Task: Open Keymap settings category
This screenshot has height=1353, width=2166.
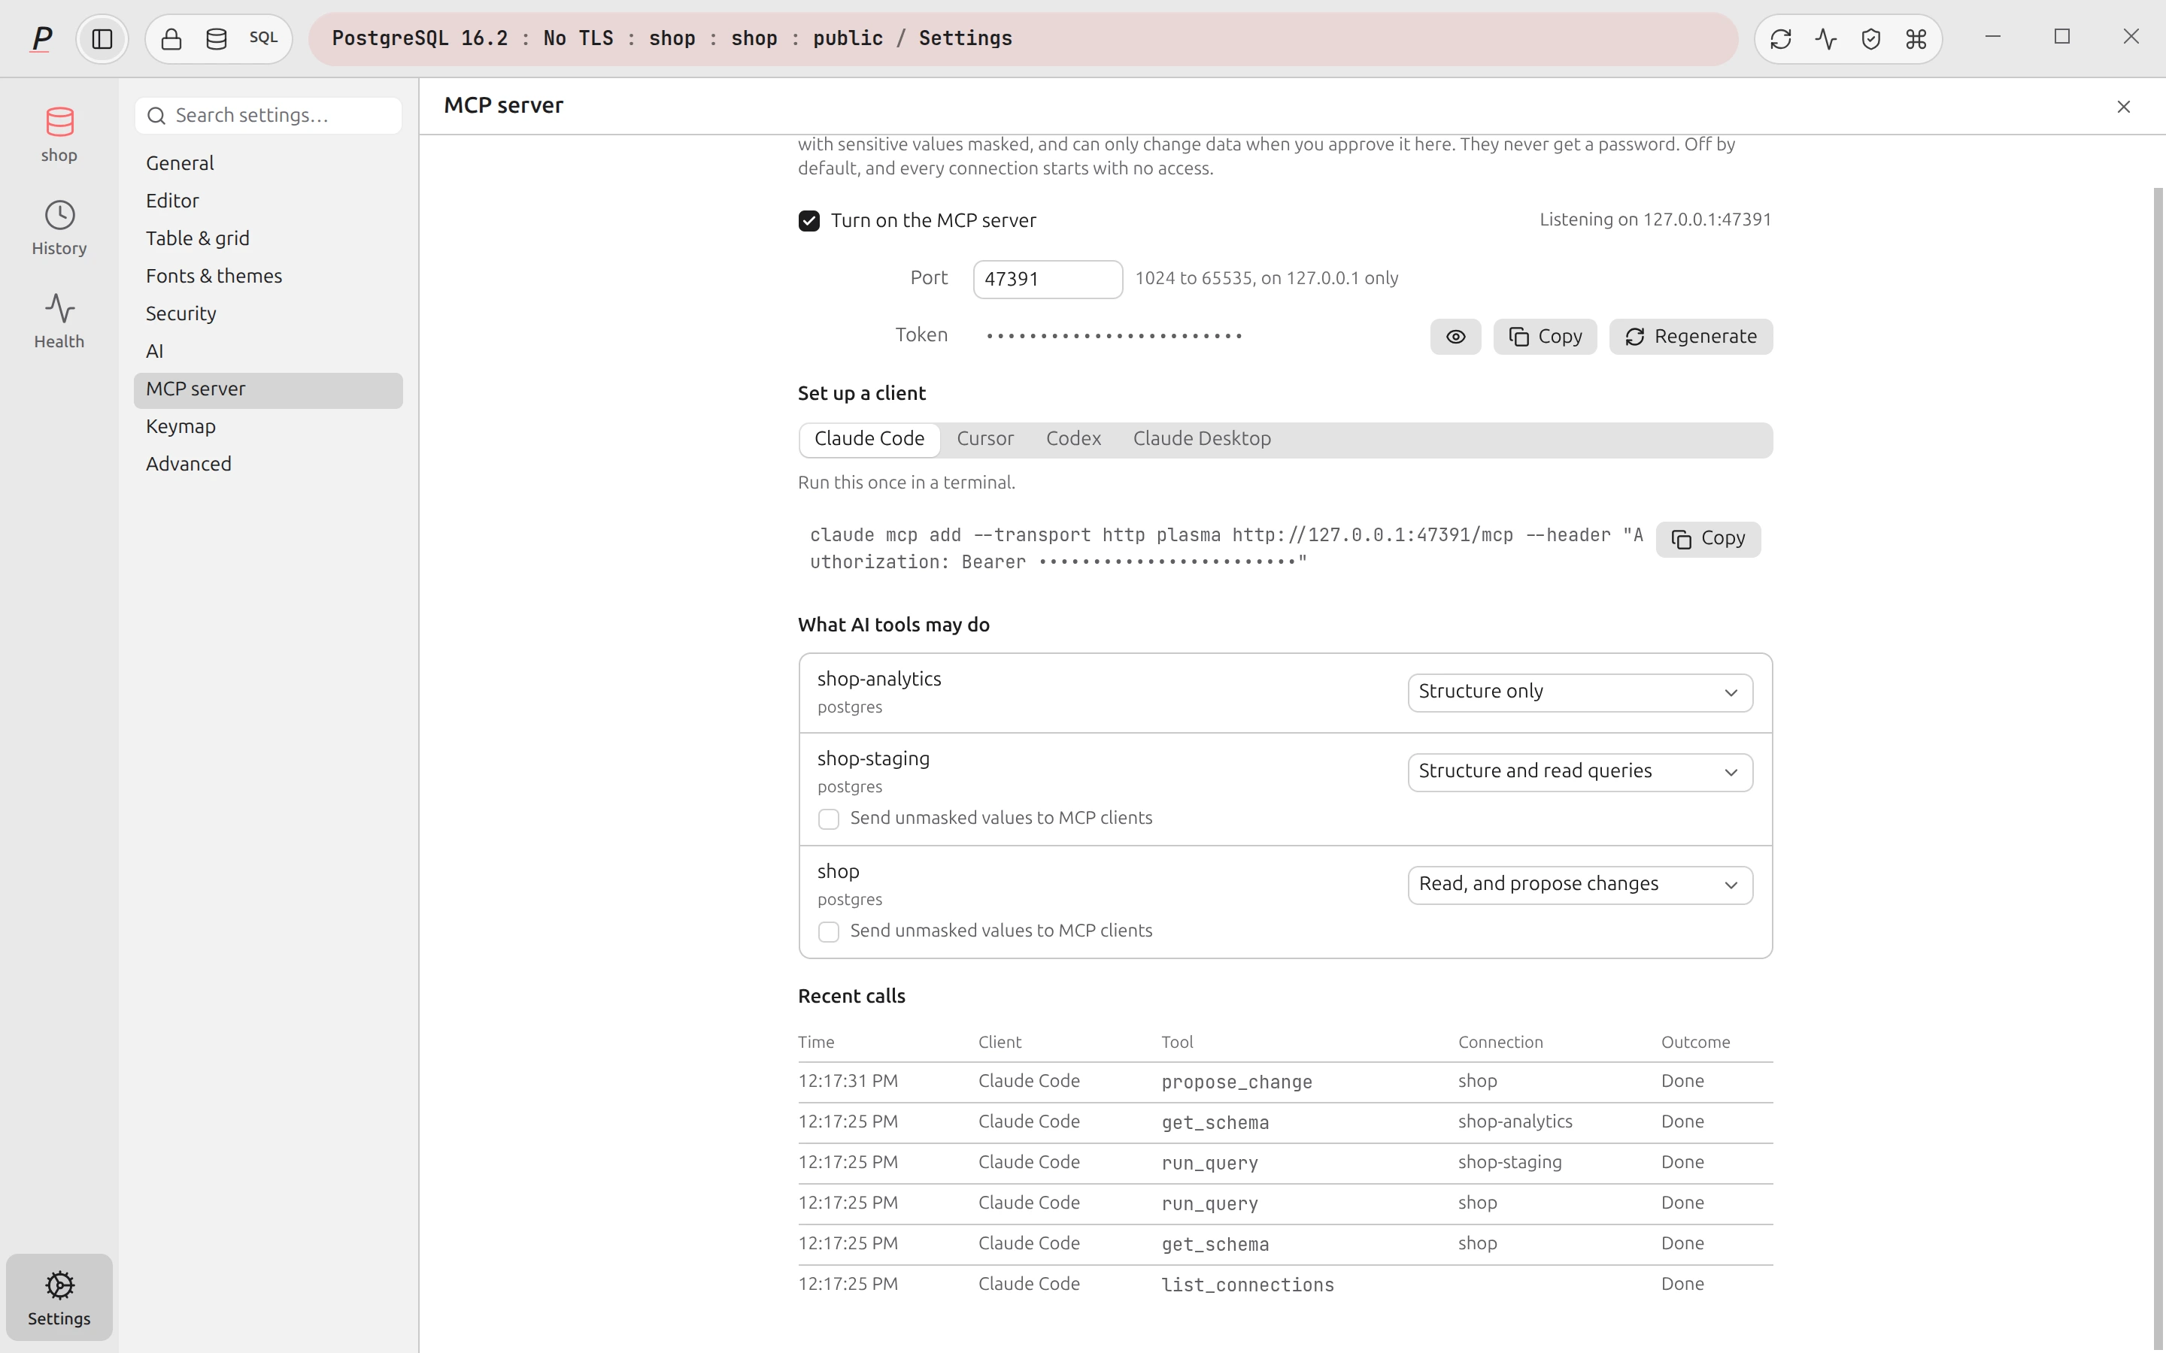Action: pyautogui.click(x=268, y=427)
